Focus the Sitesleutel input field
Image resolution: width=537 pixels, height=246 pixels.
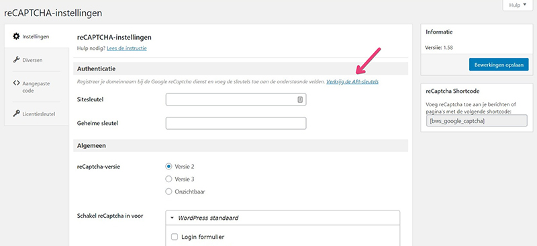click(x=236, y=99)
